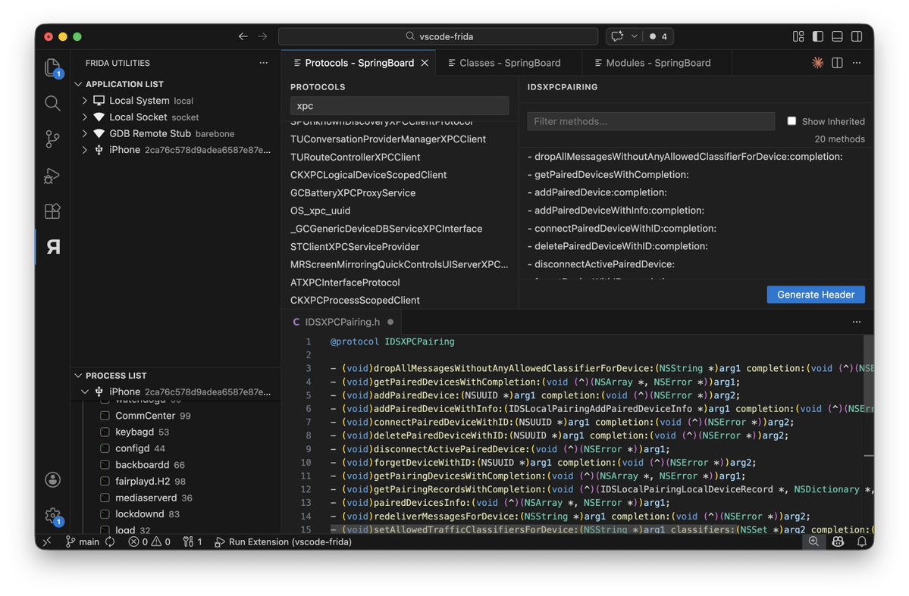Viewport: 909px width, 596px height.
Task: Click Run Extension in the status bar
Action: pos(282,541)
